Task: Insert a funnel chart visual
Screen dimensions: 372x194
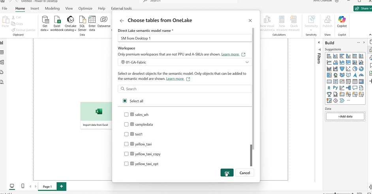Action: point(342,69)
